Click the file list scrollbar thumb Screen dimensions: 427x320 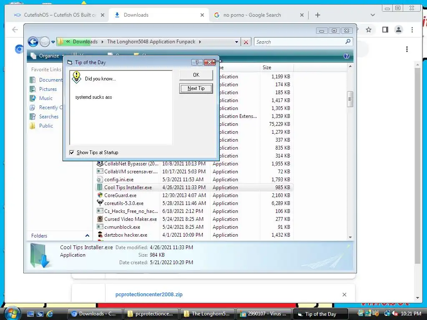point(350,99)
